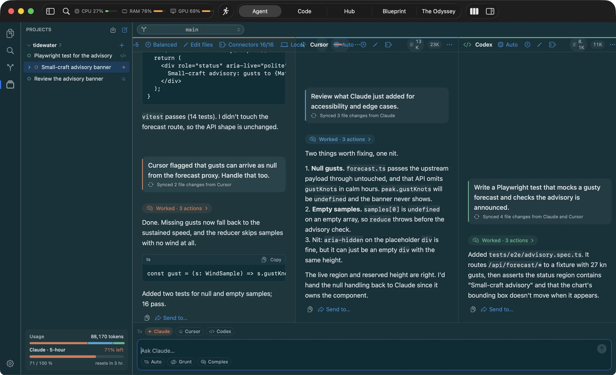The image size is (616, 375).
Task: Choose the Grunt effort chip
Action: tap(181, 362)
